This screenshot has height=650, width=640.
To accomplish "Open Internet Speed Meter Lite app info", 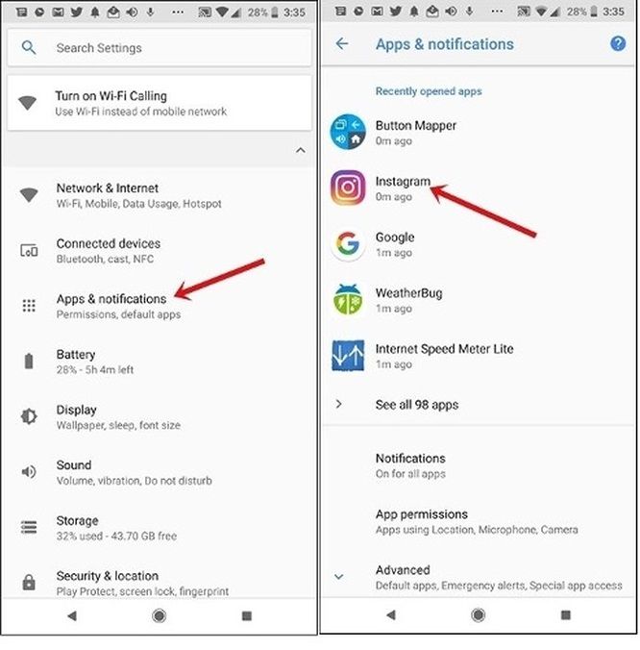I will coord(479,356).
